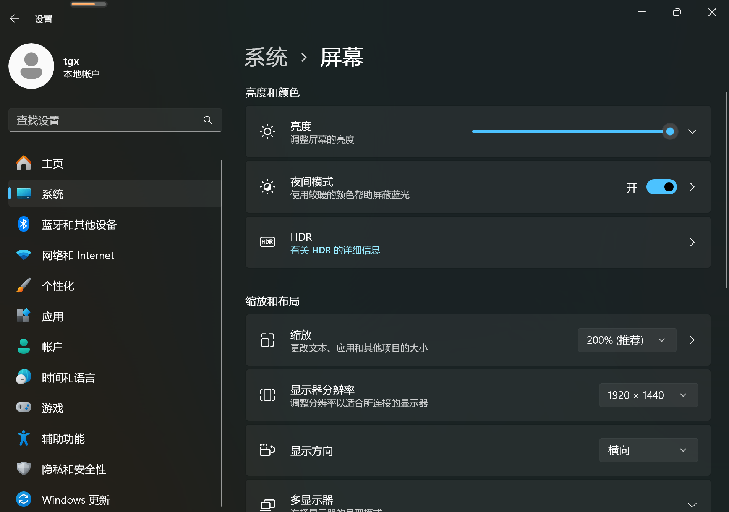Click the main page vertical scrollbar
This screenshot has width=729, height=512.
pos(726,190)
